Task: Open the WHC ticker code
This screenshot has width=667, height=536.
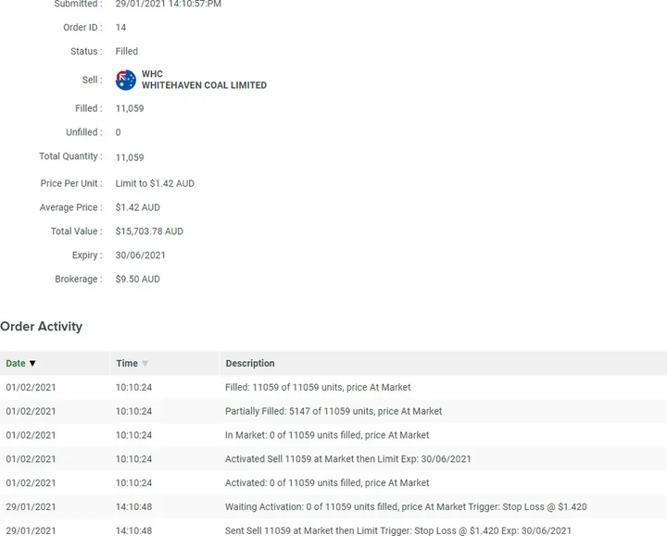Action: point(152,74)
